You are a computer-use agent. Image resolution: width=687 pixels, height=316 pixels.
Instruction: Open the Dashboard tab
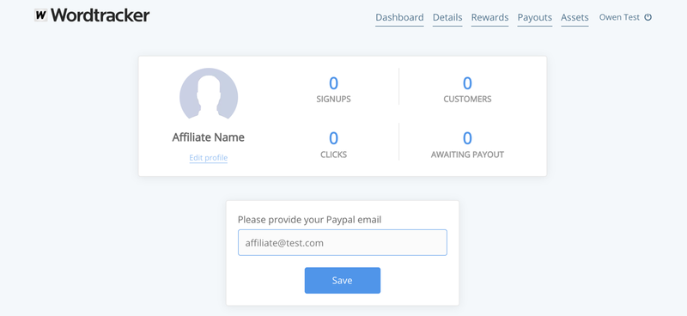399,17
